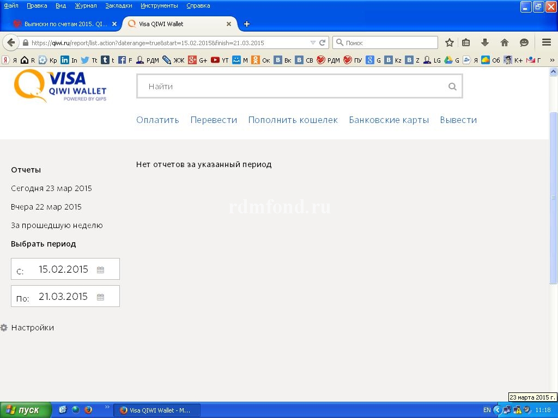The width and height of the screenshot is (558, 418).
Task: Open the Facebook 'F' bookmark
Action: (x=125, y=60)
